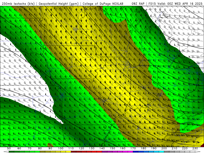This screenshot has width=204, height=153.
Task: Click the 160 label on color scale
Action: 123,148
